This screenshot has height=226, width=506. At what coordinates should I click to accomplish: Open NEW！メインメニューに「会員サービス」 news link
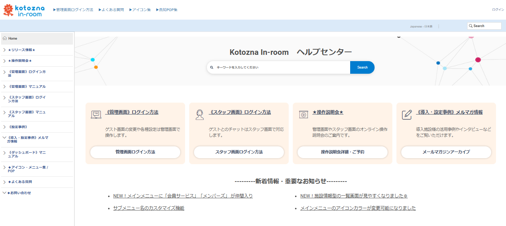[x=183, y=196]
